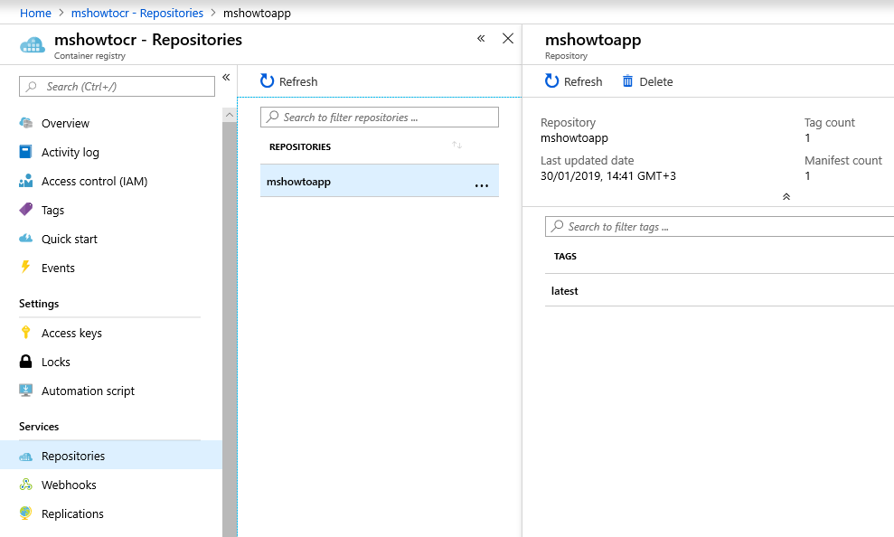
Task: Collapse the sidebar menu with double chevron
Action: [226, 77]
